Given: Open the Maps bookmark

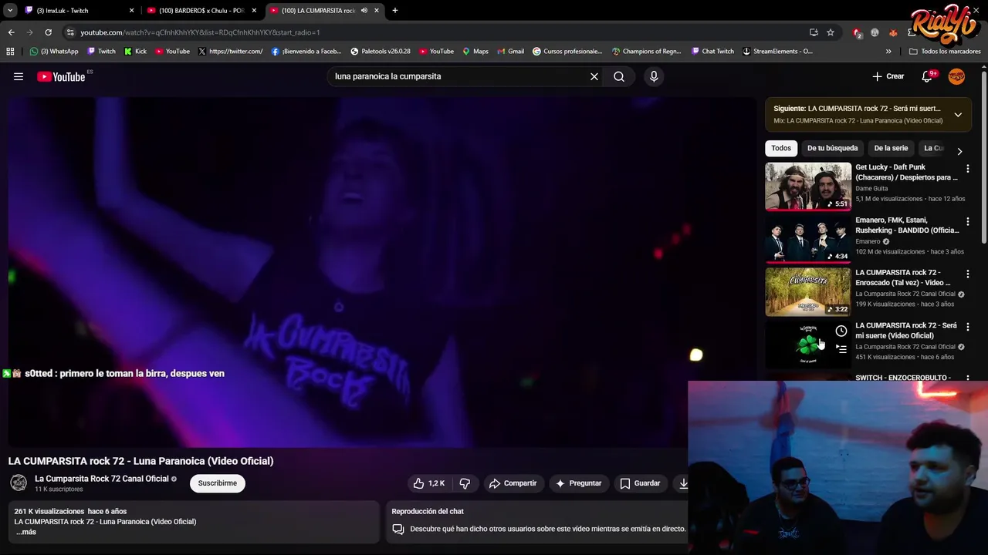Looking at the screenshot, I should click(x=475, y=52).
